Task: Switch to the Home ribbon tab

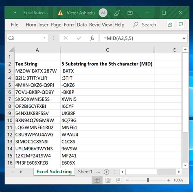Action: (x=31, y=25)
